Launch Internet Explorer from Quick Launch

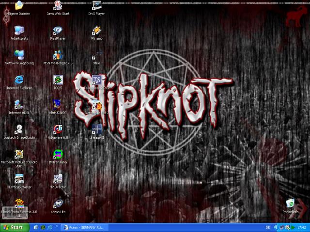[x=50, y=228]
